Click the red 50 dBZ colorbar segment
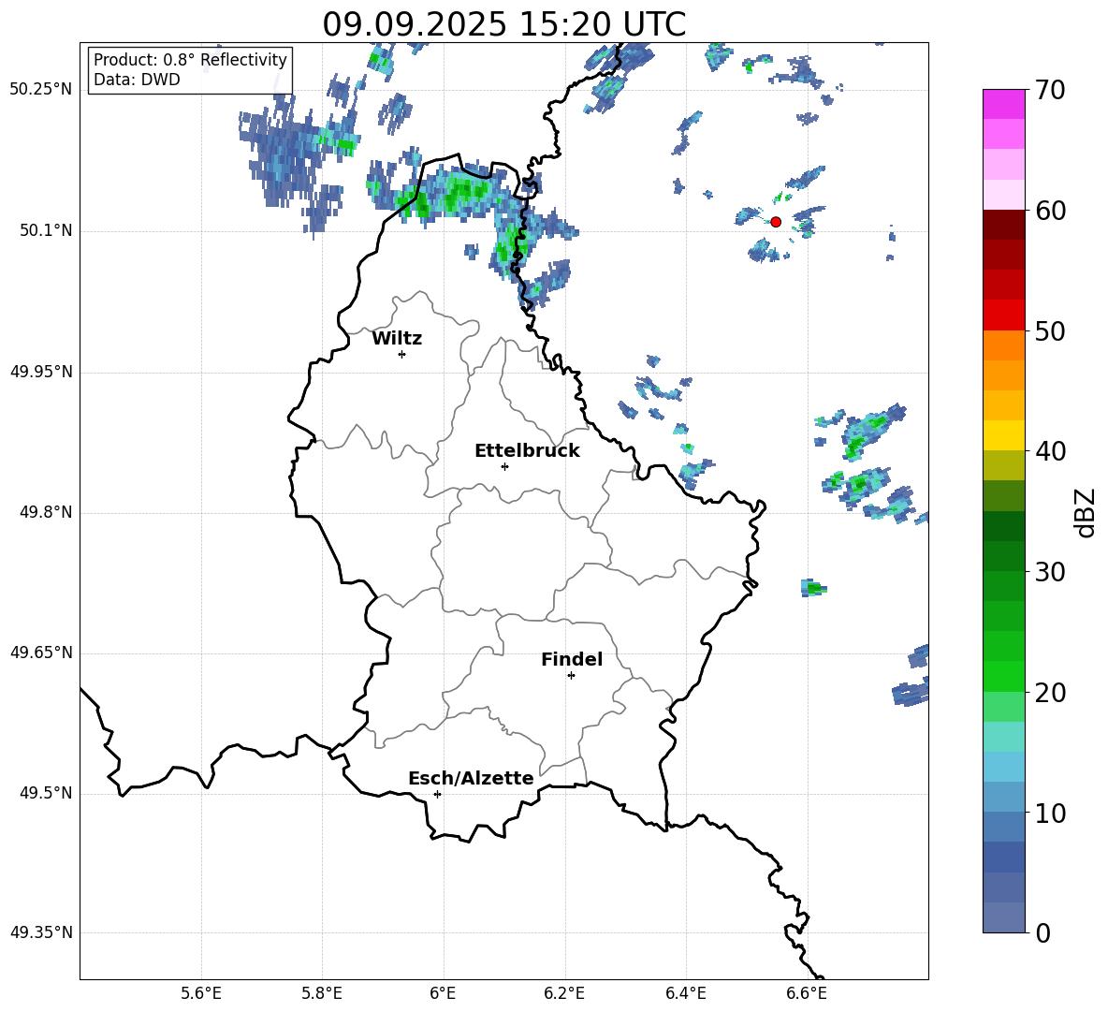The image size is (1108, 1012). click(x=1003, y=315)
